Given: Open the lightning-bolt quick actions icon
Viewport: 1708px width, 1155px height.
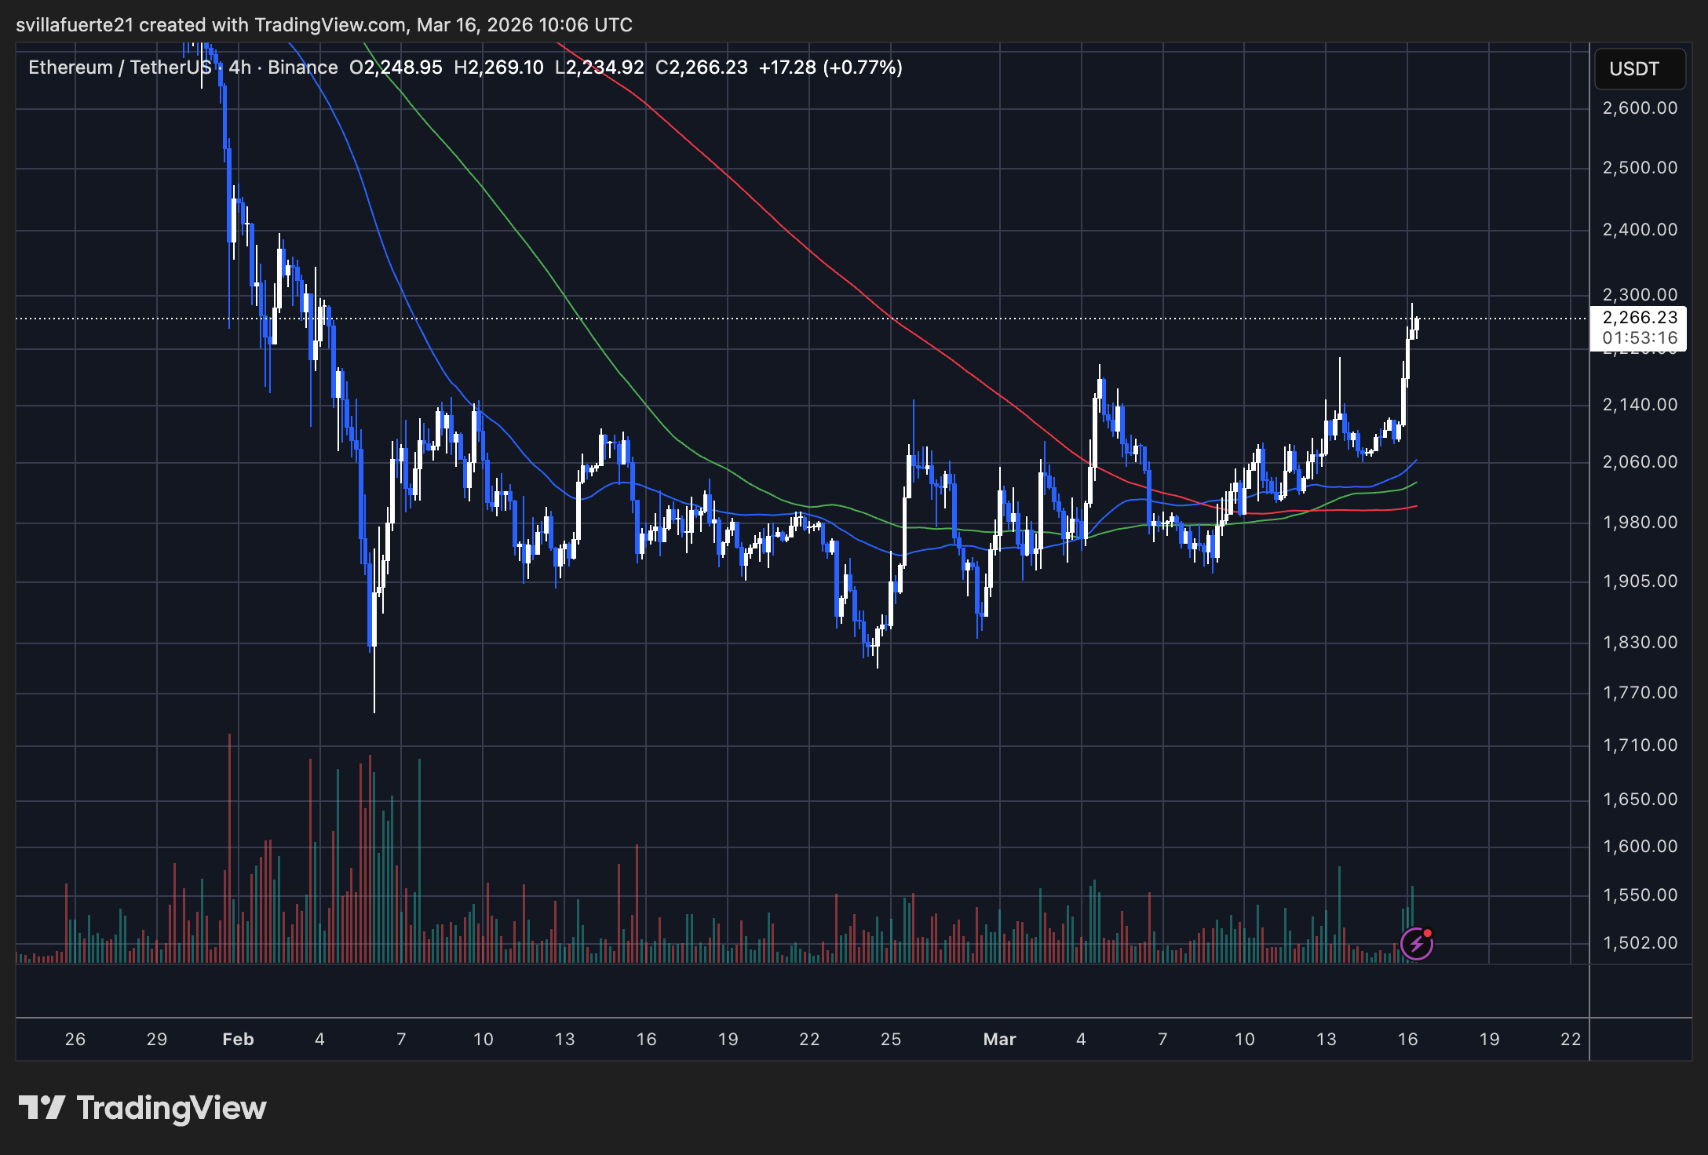Looking at the screenshot, I should [1417, 945].
